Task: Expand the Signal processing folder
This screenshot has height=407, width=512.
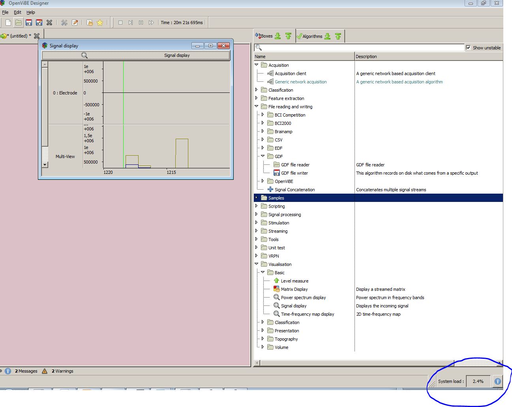Action: [257, 214]
